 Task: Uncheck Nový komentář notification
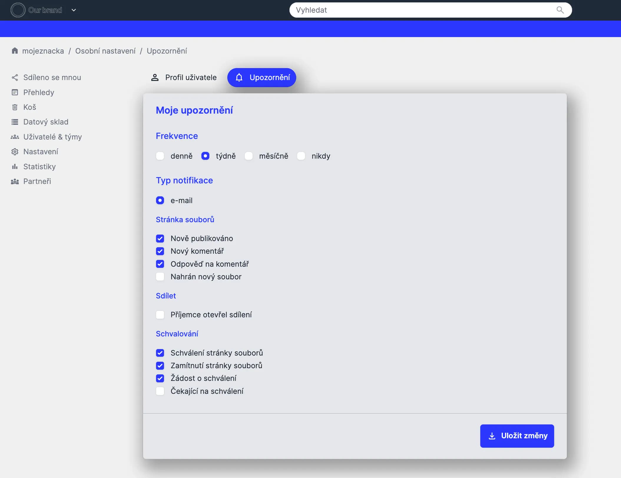pyautogui.click(x=160, y=251)
